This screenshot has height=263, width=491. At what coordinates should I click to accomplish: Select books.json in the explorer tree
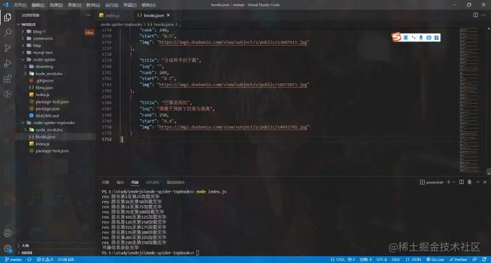coord(46,137)
